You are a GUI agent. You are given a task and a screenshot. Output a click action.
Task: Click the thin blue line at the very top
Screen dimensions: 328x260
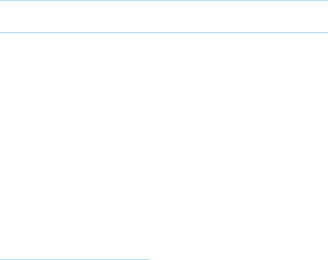pos(164,0)
